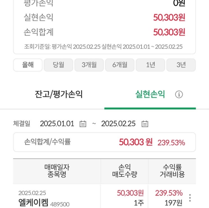The image size is (209, 208).
Task: Click the info icon beside 실현손익 tab
Action: [x=179, y=95]
